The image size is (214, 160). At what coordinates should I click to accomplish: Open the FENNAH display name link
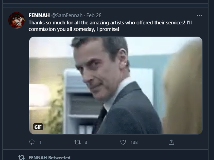tap(39, 15)
